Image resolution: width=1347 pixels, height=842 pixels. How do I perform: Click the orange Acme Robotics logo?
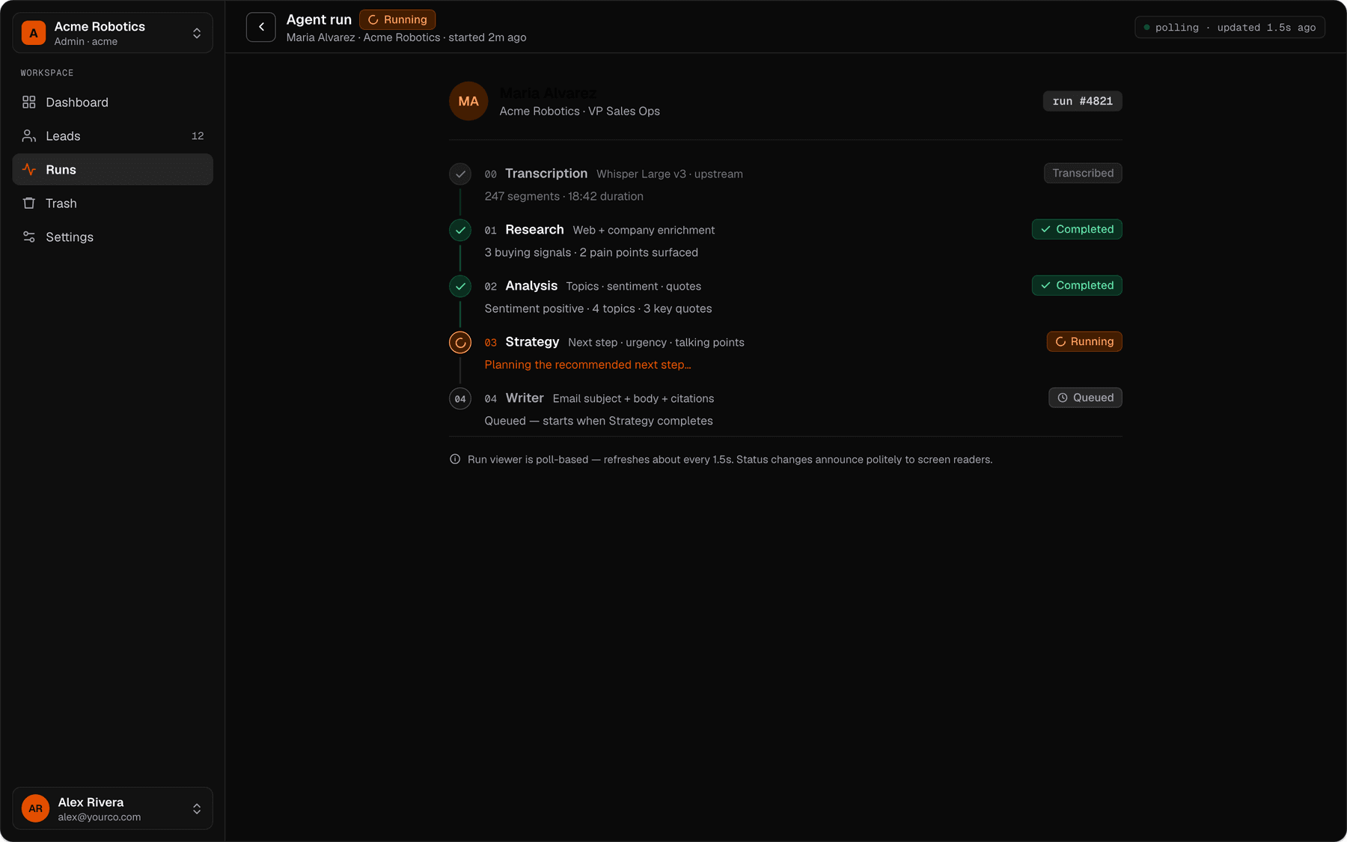[x=34, y=33]
